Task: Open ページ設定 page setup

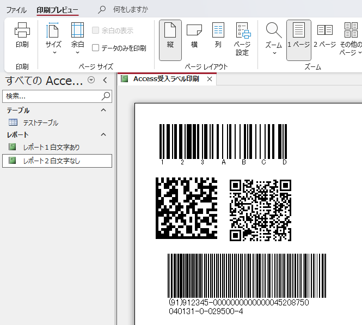Action: (x=242, y=39)
